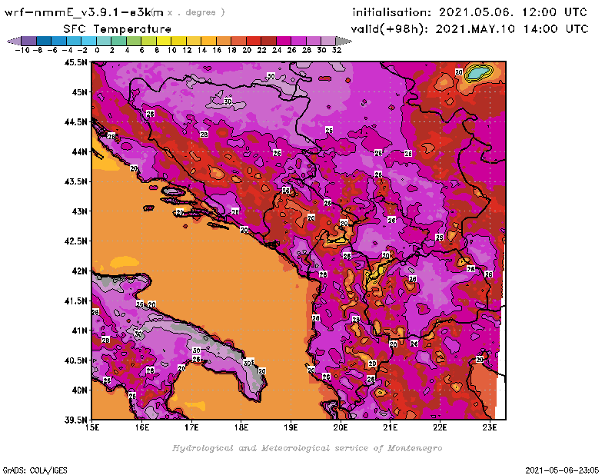Viewport: 615px width, 475px height.
Task: Click the '41.5N' latitude label
Action: (75, 301)
